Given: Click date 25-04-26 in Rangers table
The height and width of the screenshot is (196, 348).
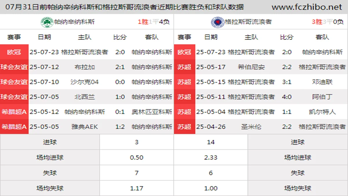Looking at the screenshot, I should click(211, 127).
